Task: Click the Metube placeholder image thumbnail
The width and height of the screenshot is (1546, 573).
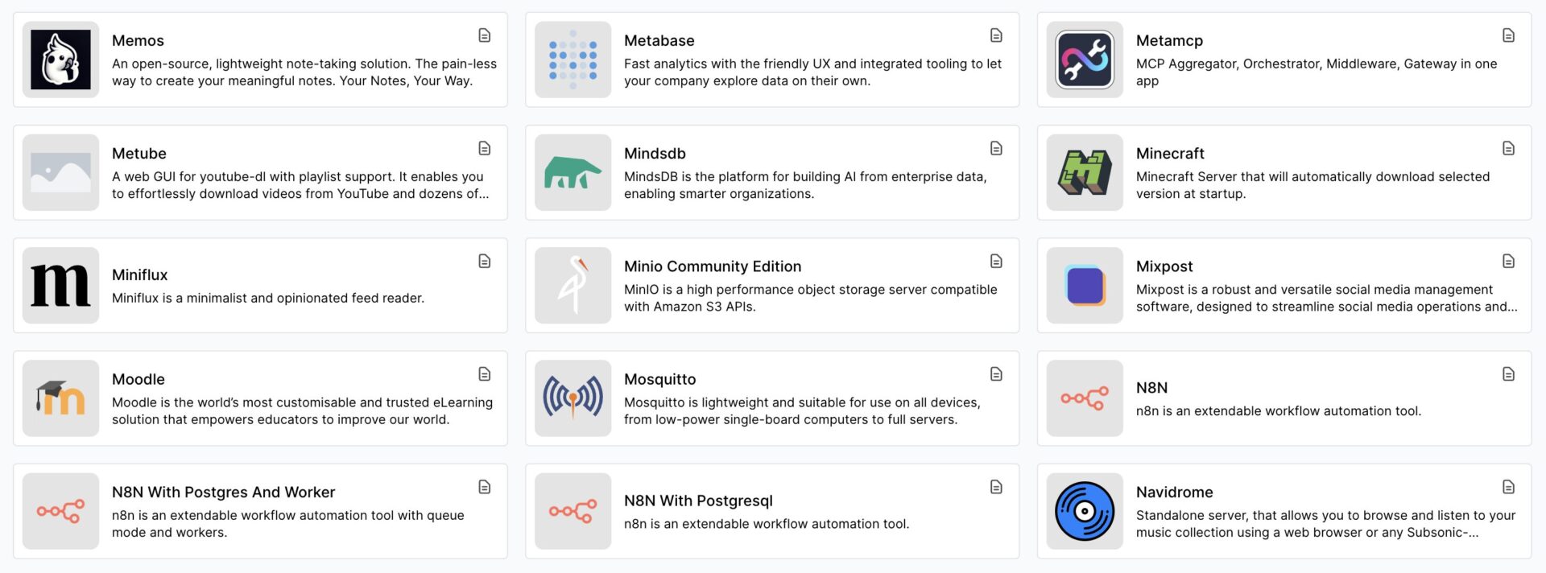Action: 60,171
